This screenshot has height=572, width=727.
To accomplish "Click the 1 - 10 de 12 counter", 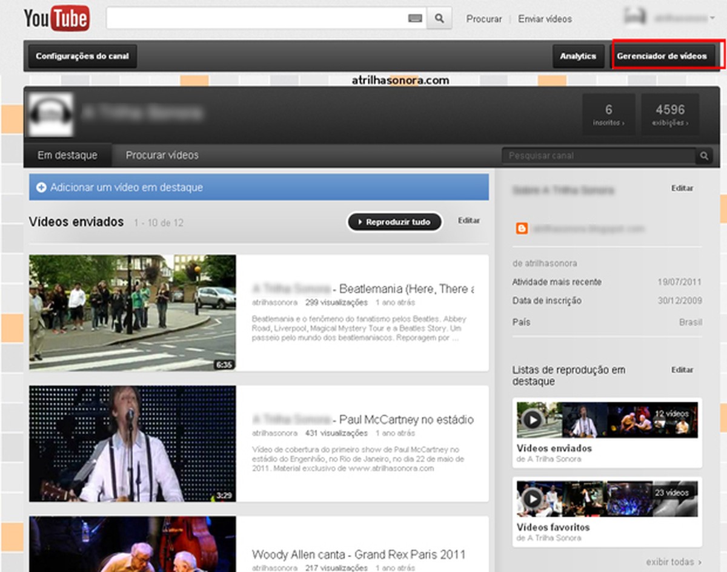I will coord(159,223).
